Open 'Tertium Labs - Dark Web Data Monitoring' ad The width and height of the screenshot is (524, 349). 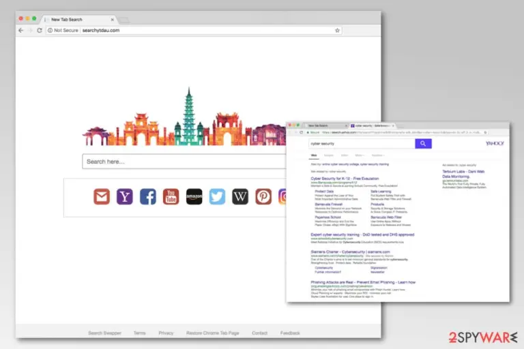(463, 174)
